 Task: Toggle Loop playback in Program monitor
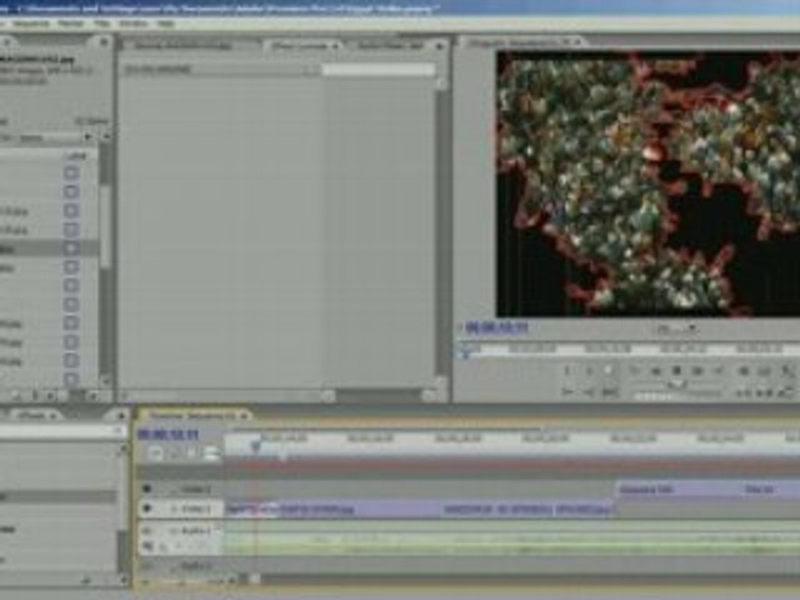[x=744, y=371]
